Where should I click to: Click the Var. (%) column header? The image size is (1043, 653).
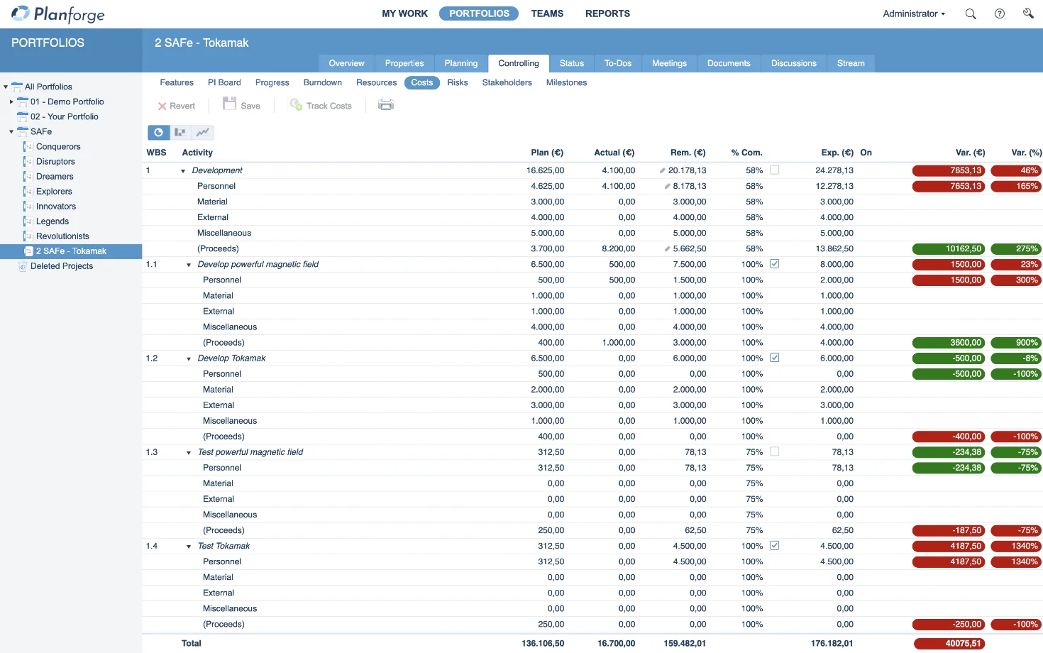[1026, 153]
